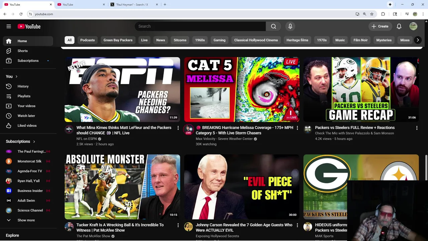Open Monstercat Silk subscription

pos(28,161)
